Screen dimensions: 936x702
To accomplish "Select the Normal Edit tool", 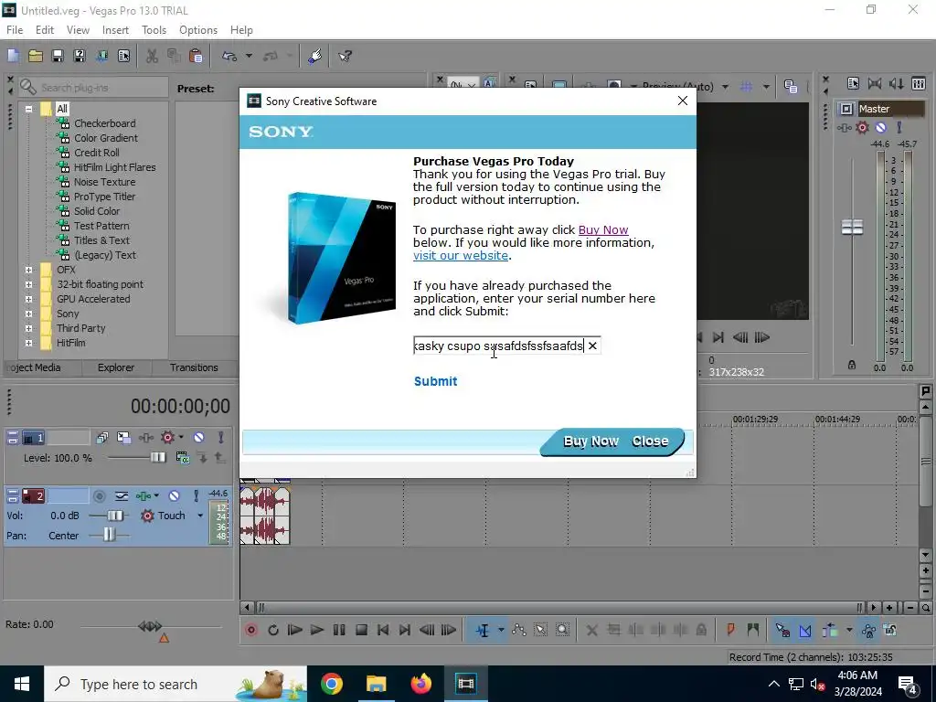I will coord(483,630).
